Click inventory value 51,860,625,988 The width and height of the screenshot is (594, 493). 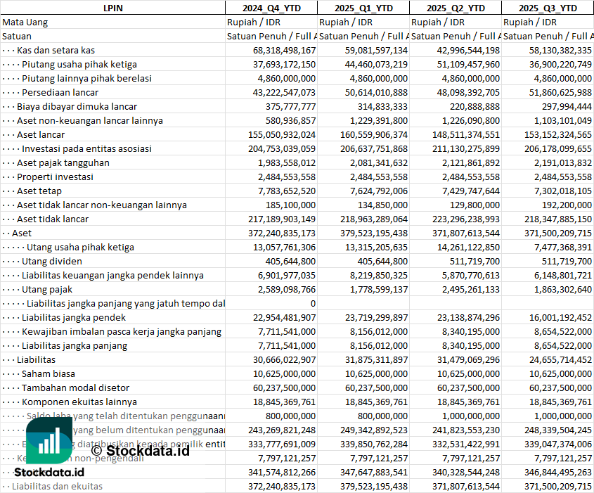pos(560,92)
